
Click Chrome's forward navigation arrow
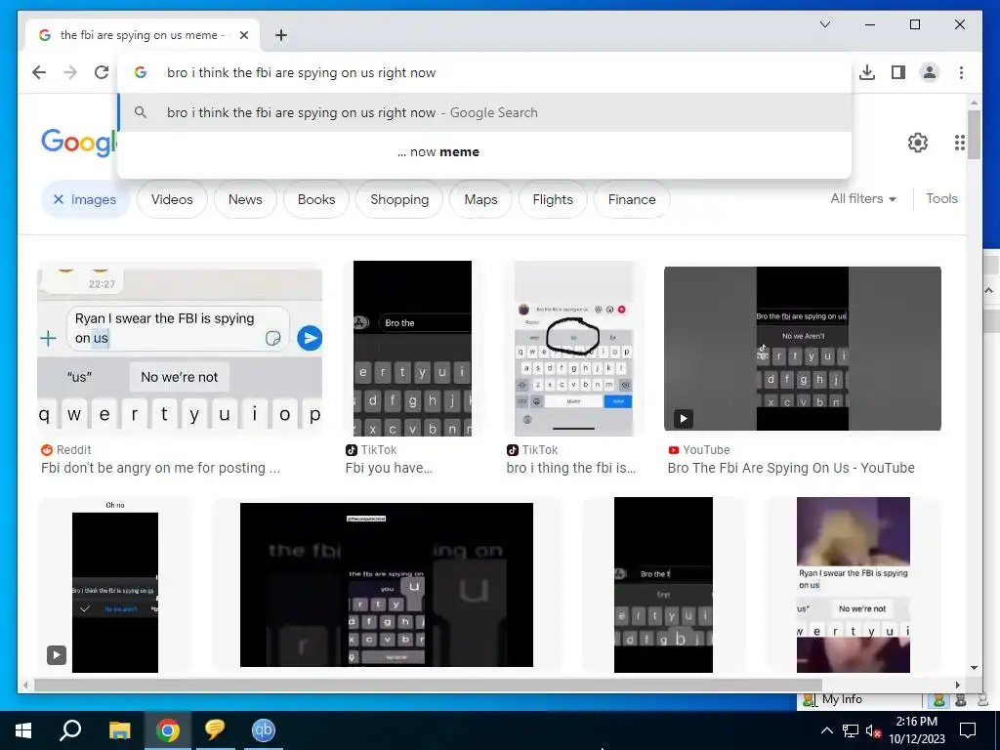(x=70, y=72)
